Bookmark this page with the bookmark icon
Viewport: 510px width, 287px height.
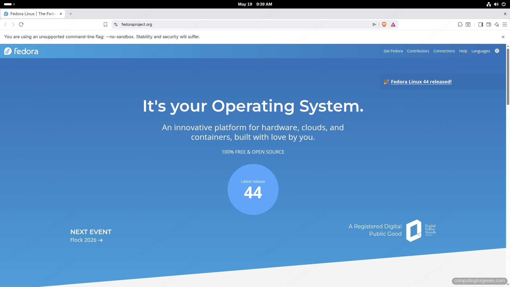click(105, 24)
